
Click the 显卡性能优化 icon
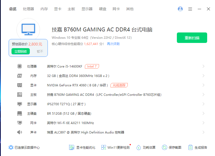click(72, 147)
